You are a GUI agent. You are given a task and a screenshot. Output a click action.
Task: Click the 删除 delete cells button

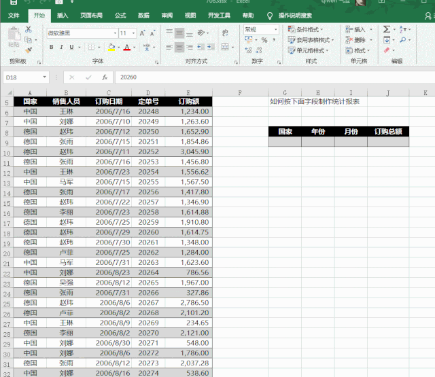pyautogui.click(x=355, y=39)
